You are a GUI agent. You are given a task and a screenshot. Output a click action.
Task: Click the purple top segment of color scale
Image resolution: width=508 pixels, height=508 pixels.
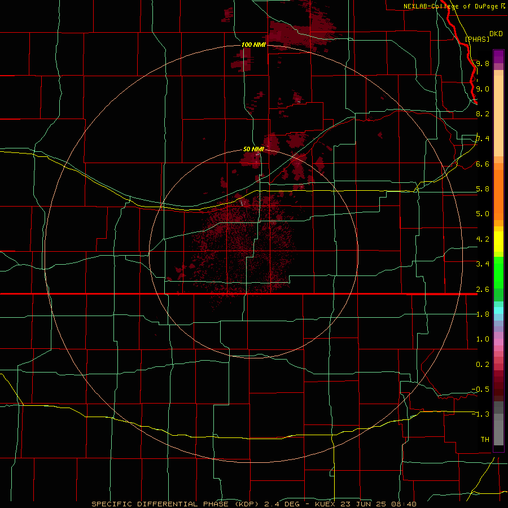click(498, 56)
